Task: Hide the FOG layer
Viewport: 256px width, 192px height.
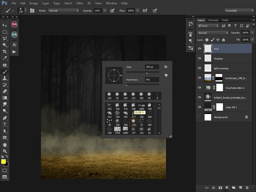Action: [199, 49]
